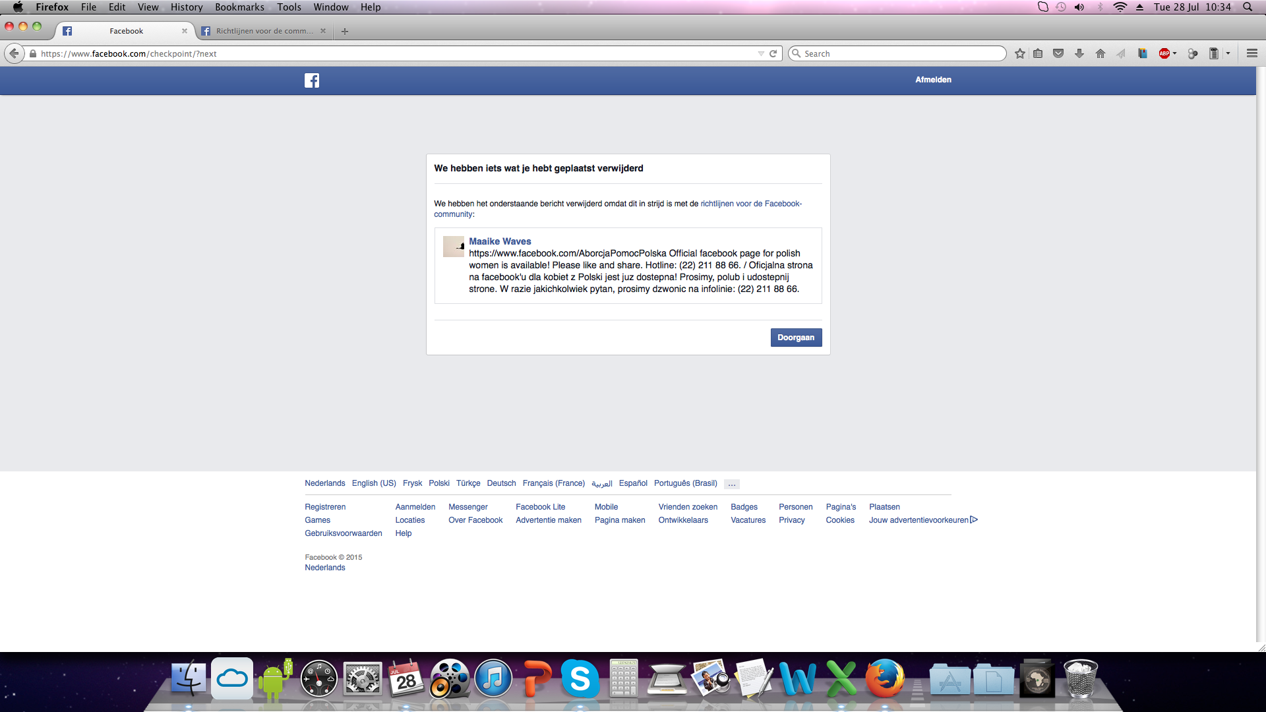Reload the current page

(x=773, y=53)
